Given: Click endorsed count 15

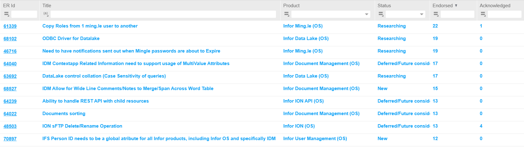Looking at the screenshot, I should coord(435,89).
